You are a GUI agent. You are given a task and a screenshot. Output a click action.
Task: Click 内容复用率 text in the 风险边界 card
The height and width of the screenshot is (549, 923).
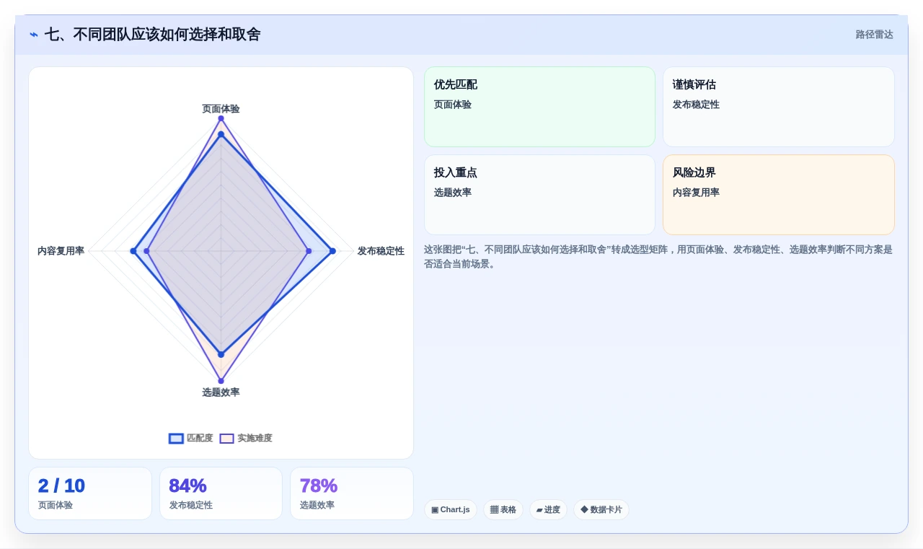(696, 193)
